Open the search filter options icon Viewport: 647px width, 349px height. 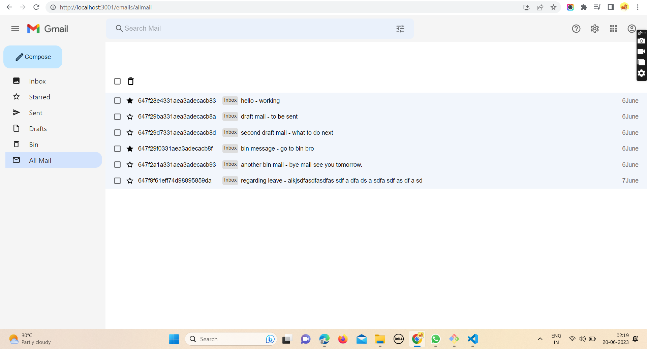[x=400, y=29]
